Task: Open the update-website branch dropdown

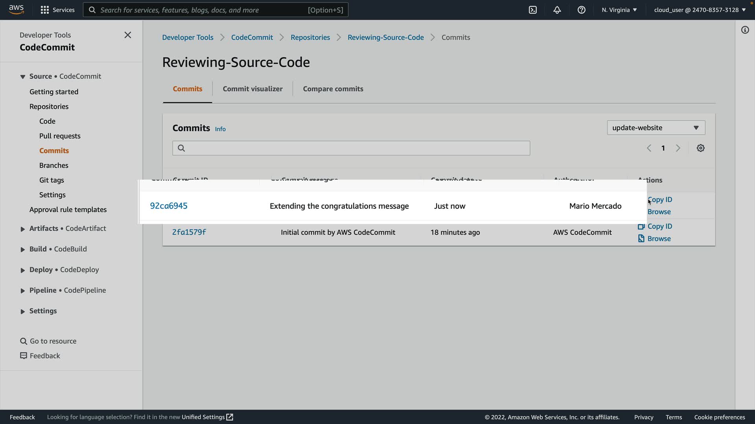Action: pos(656,128)
